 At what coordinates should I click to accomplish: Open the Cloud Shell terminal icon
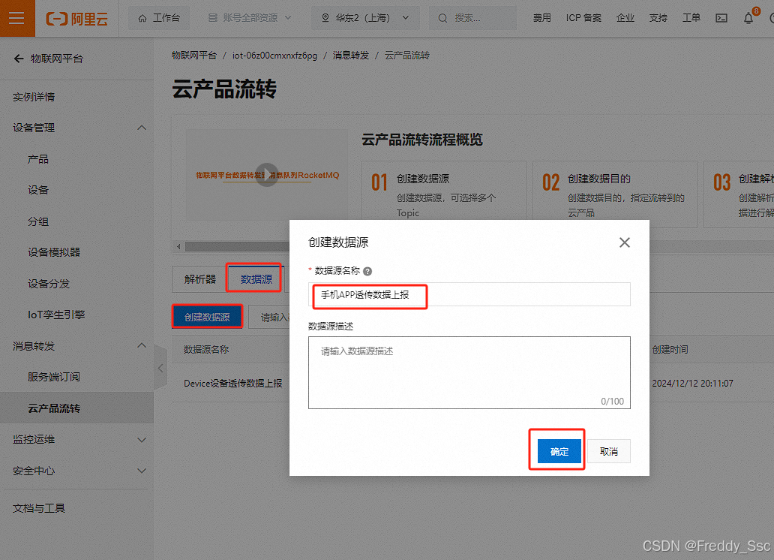click(x=721, y=18)
